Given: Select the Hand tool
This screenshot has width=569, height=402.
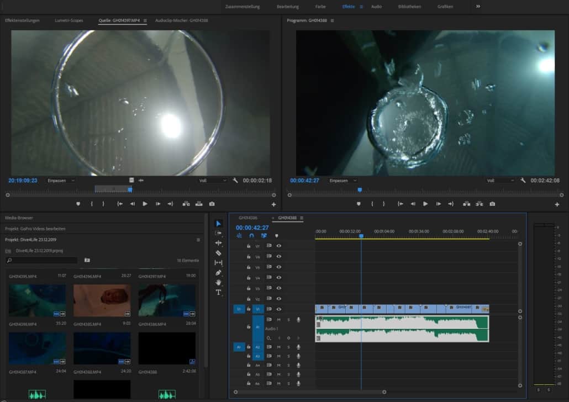Looking at the screenshot, I should 218,282.
